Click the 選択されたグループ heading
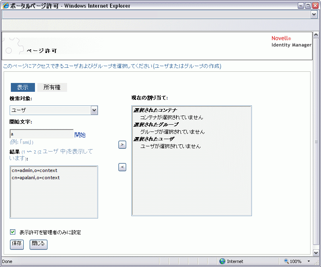The image size is (321, 267). click(156, 124)
